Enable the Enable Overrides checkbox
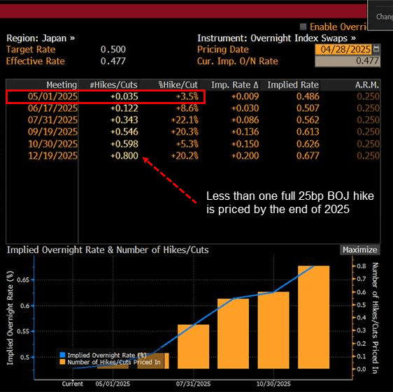Viewport: 393px width, 392px height. 303,27
